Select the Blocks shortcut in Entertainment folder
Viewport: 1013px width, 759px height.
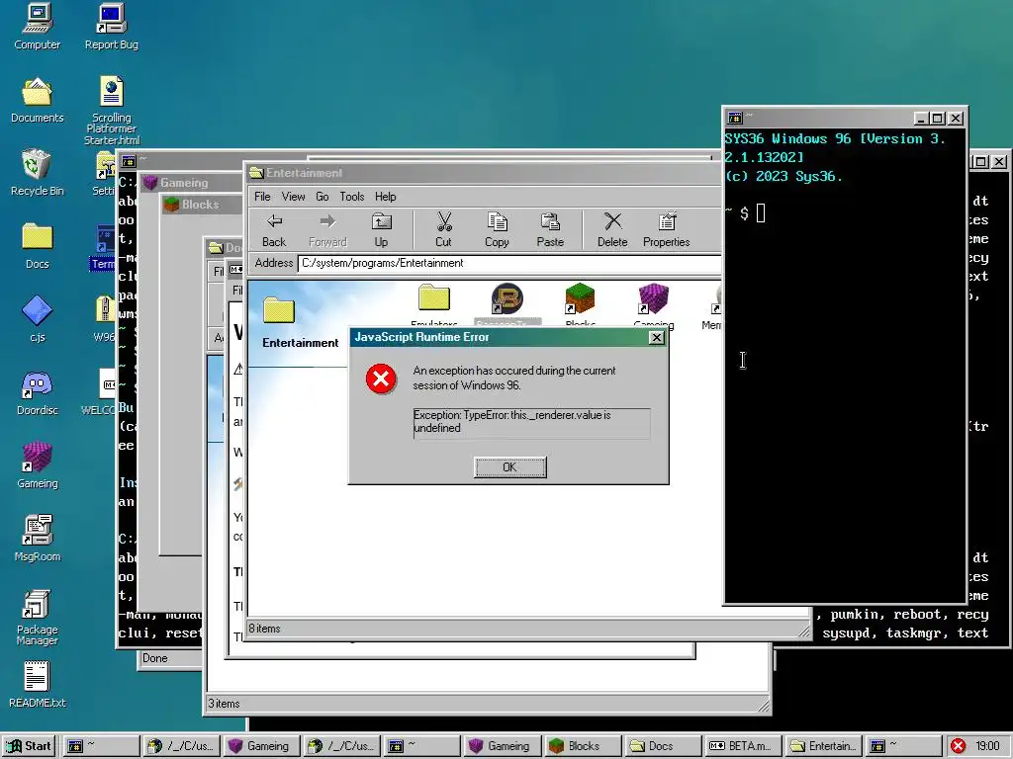(x=580, y=305)
